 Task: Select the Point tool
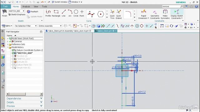[82, 13]
